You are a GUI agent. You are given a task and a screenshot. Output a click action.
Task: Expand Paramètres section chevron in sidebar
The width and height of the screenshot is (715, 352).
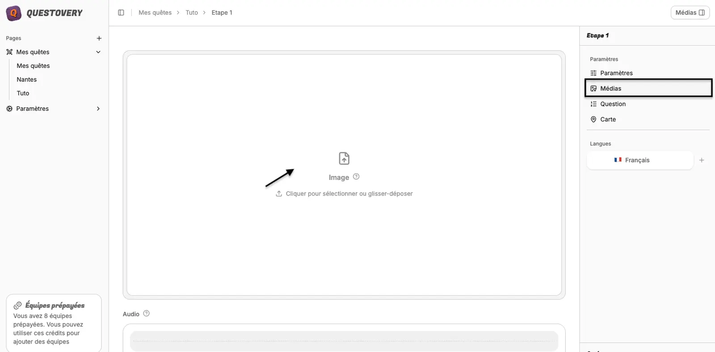click(98, 109)
